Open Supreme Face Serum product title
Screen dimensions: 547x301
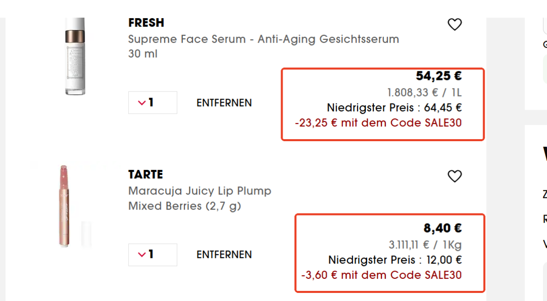pos(263,39)
